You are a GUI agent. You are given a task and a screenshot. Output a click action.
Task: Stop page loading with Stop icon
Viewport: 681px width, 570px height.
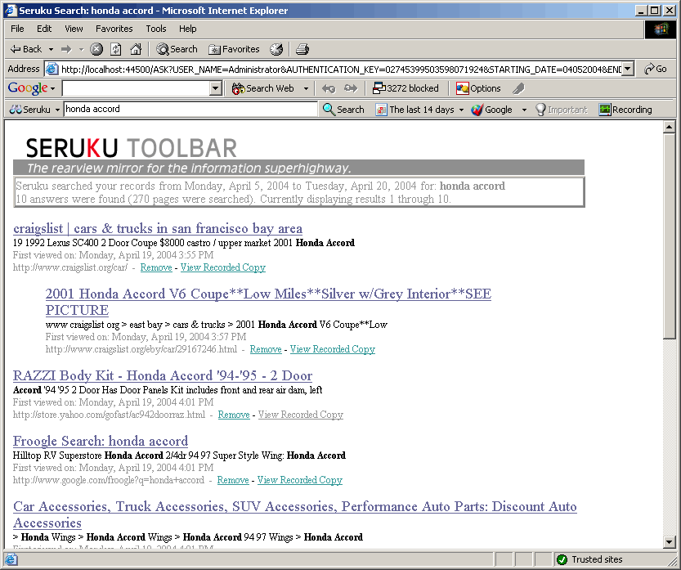(x=96, y=49)
